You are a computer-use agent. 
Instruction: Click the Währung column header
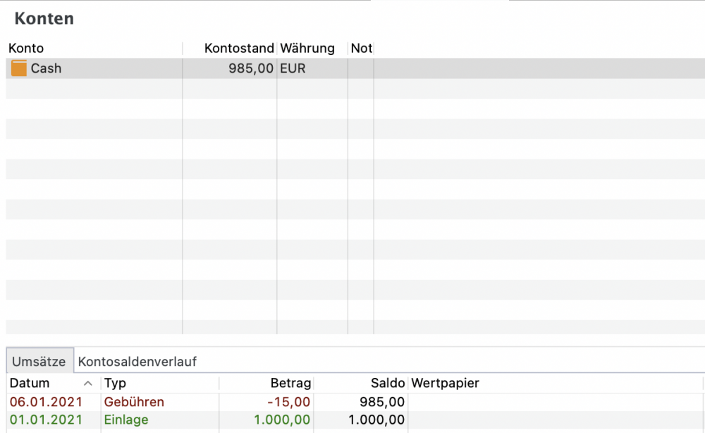pos(307,49)
